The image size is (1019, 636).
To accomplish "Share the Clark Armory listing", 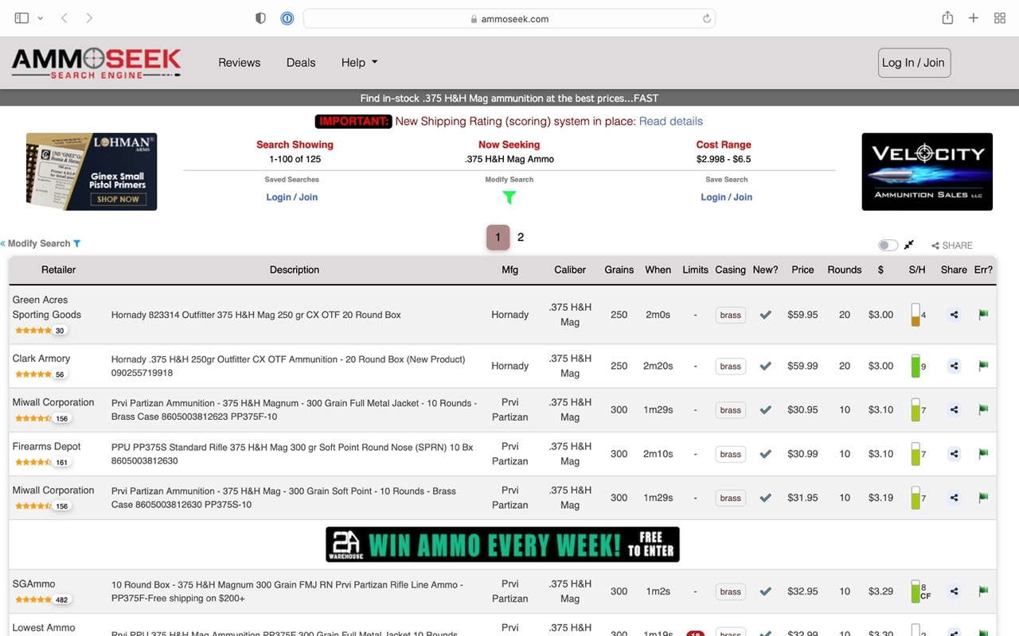I will (x=954, y=366).
